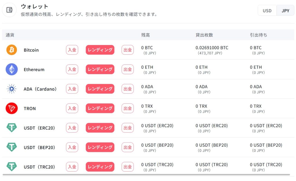Click the horizontal scrollbar below the table
The height and width of the screenshot is (181, 296).
[x=146, y=175]
